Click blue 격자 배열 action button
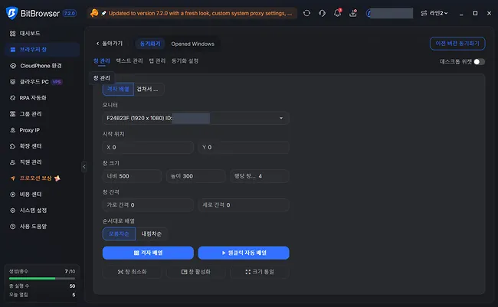This screenshot has width=498, height=307. pyautogui.click(x=148, y=253)
